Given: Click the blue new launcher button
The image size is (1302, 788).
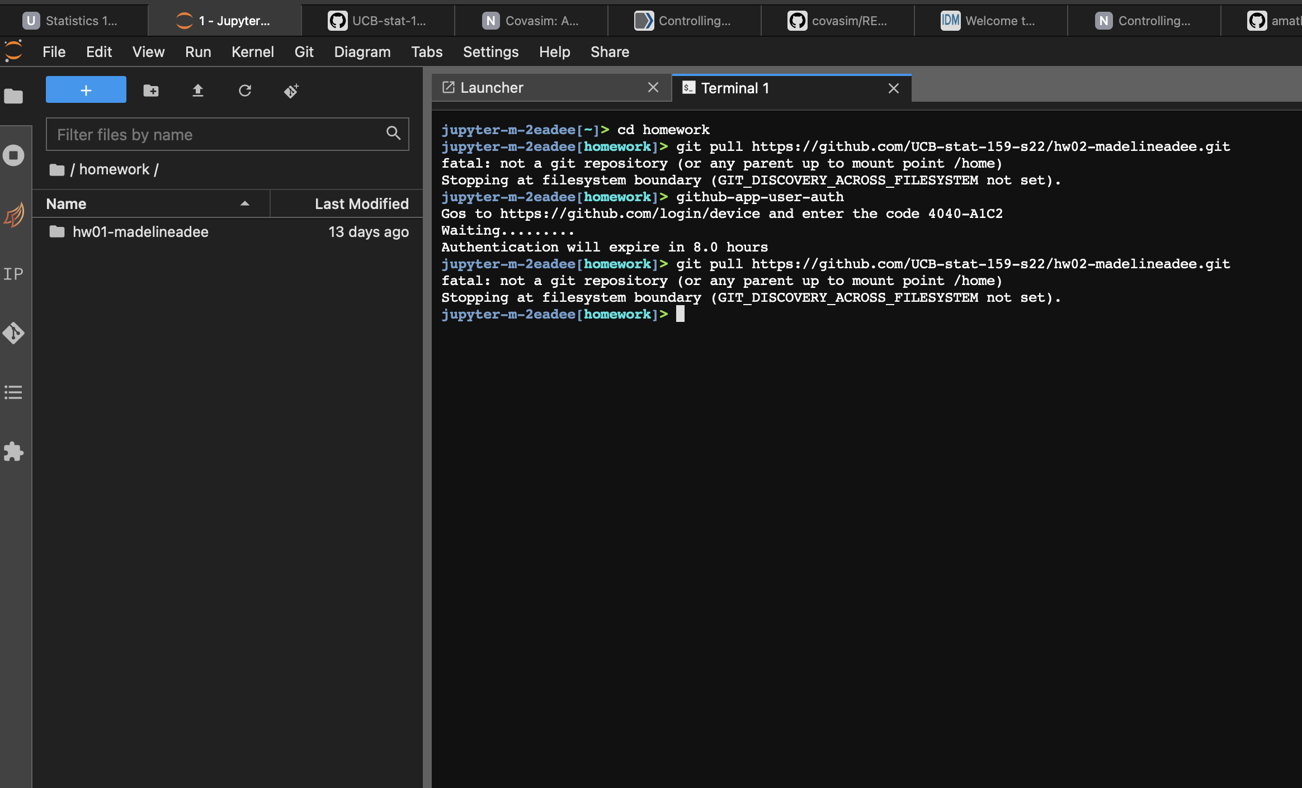Looking at the screenshot, I should coord(86,89).
